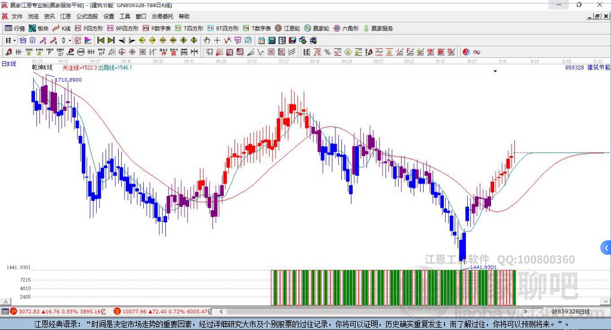Screen dimensions: 611x330
Task: Click the 859328 建筑节能 stock name
Action: [x=588, y=68]
